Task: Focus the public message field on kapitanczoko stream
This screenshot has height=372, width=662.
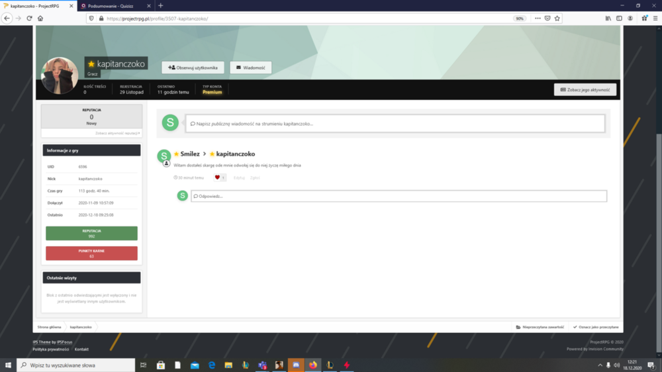Action: [395, 124]
